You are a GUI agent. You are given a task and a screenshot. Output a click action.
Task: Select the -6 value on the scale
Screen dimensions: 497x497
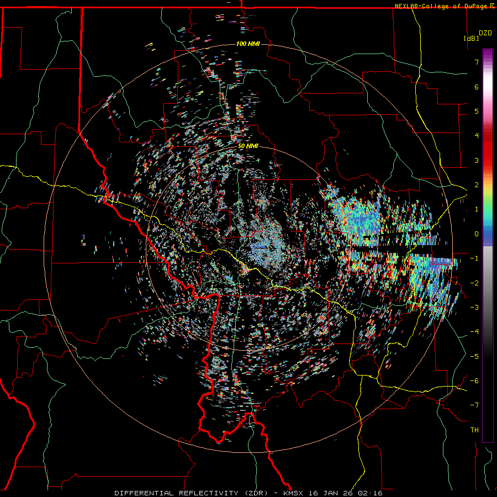[474, 381]
